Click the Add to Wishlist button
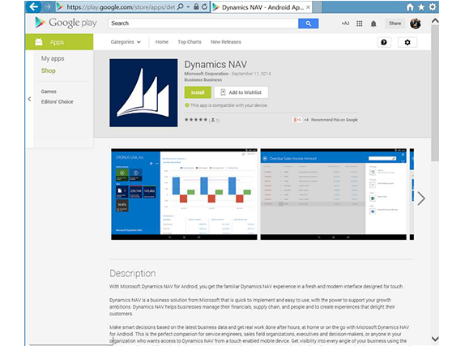Screen dimensions: 465x346 tap(241, 92)
